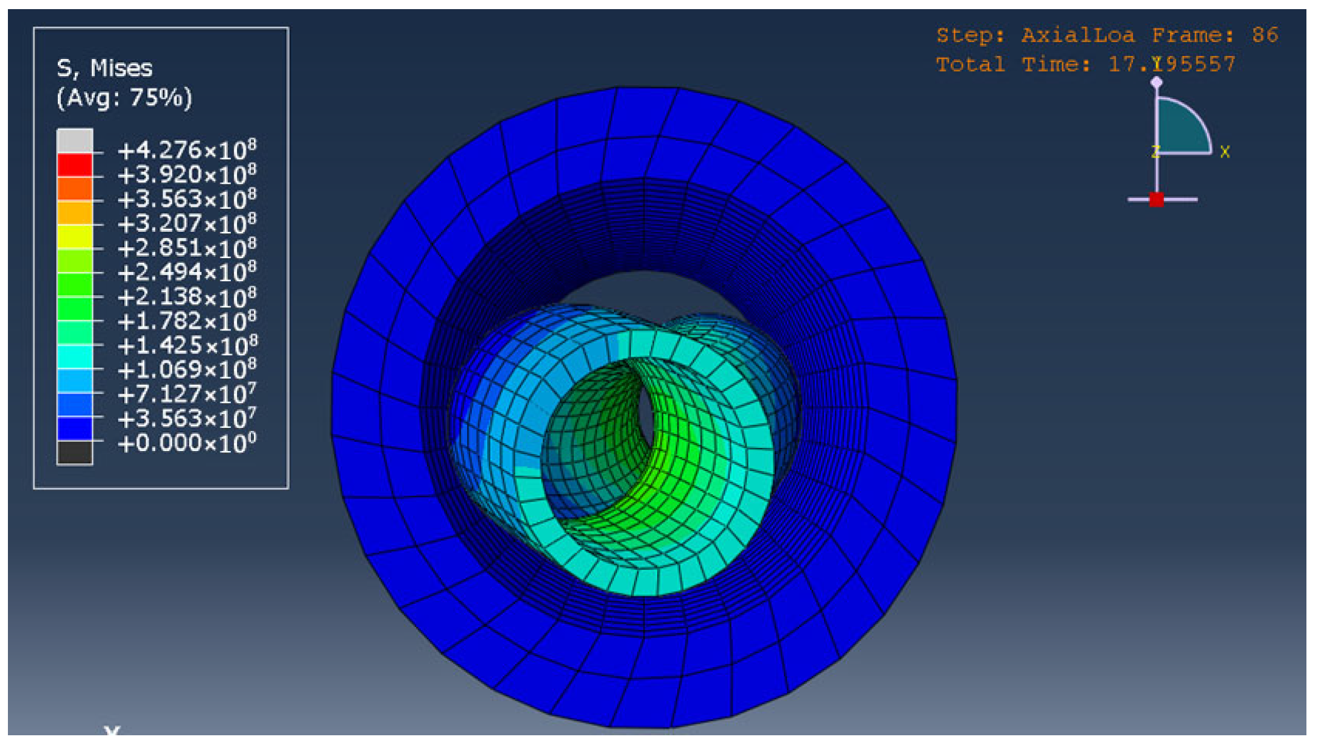Image resolution: width=1318 pixels, height=745 pixels.
Task: Click the +0.000×10⁰ minimum legend value
Action: click(x=186, y=443)
